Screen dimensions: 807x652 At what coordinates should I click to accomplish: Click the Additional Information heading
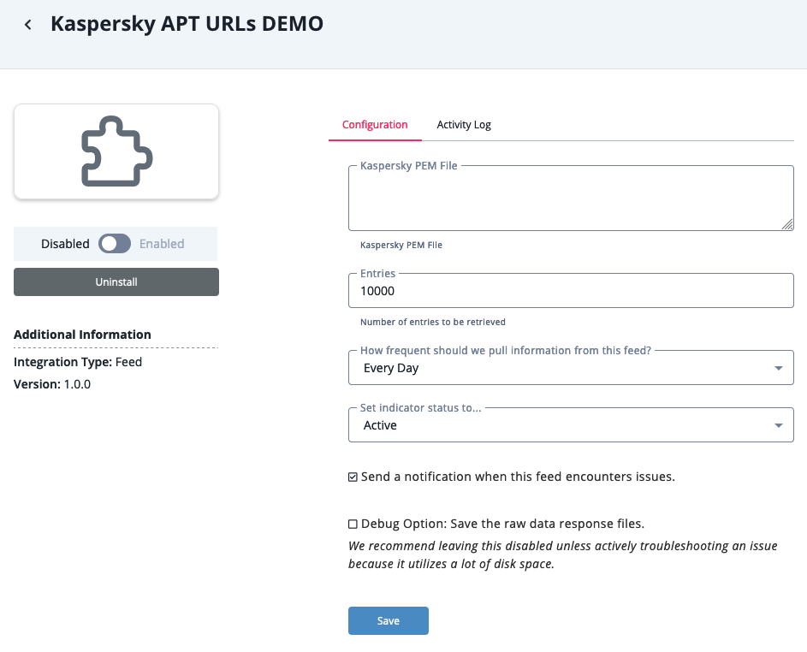82,335
